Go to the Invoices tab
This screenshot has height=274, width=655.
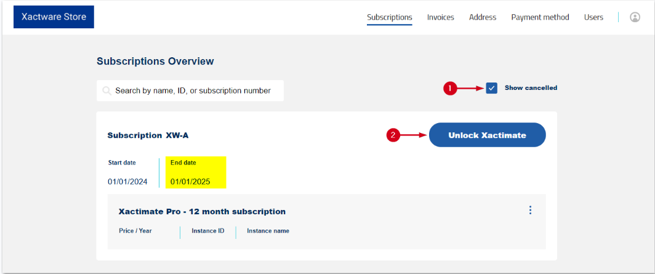tap(440, 17)
